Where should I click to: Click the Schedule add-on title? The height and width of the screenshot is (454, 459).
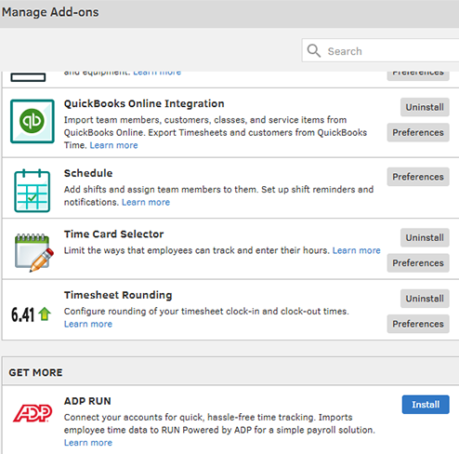(88, 173)
